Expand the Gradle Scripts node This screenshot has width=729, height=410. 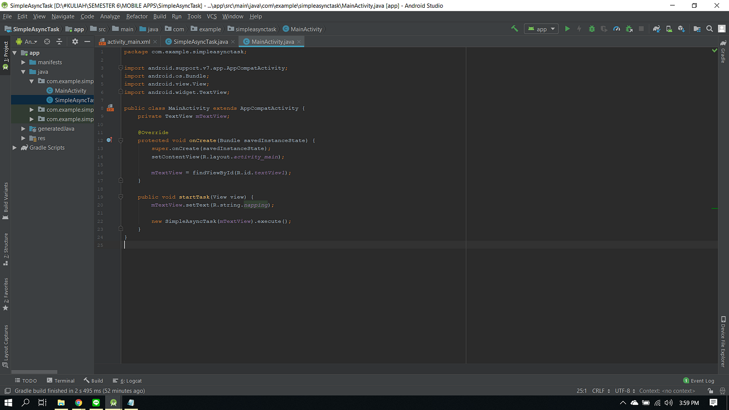click(x=15, y=148)
